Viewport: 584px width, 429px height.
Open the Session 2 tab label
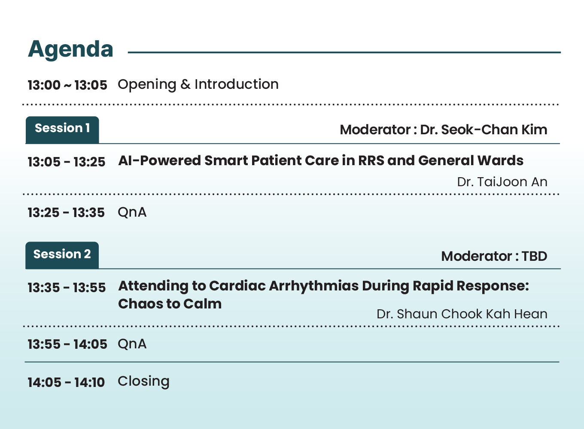coord(62,254)
